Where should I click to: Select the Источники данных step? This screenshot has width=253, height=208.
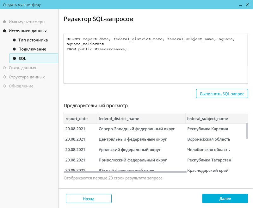(28, 31)
